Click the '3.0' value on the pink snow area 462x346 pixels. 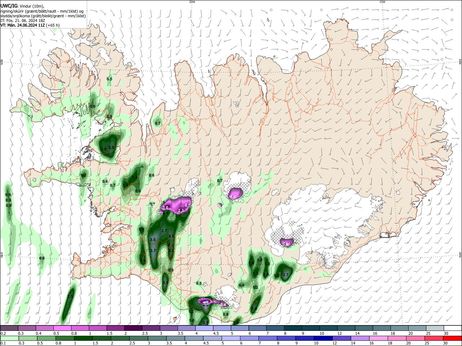[x=166, y=208]
